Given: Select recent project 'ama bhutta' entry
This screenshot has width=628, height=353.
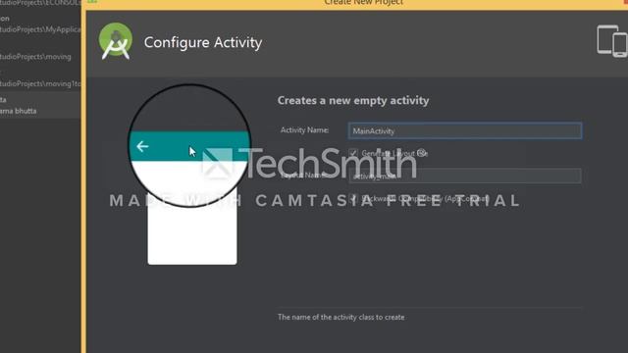Looking at the screenshot, I should click(x=40, y=105).
